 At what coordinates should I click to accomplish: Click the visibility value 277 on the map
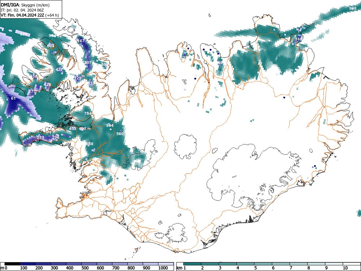coord(32,91)
